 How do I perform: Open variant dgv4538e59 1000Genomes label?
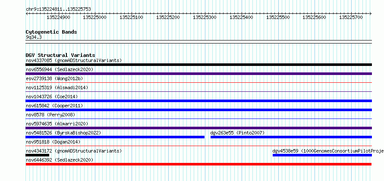point(327,151)
